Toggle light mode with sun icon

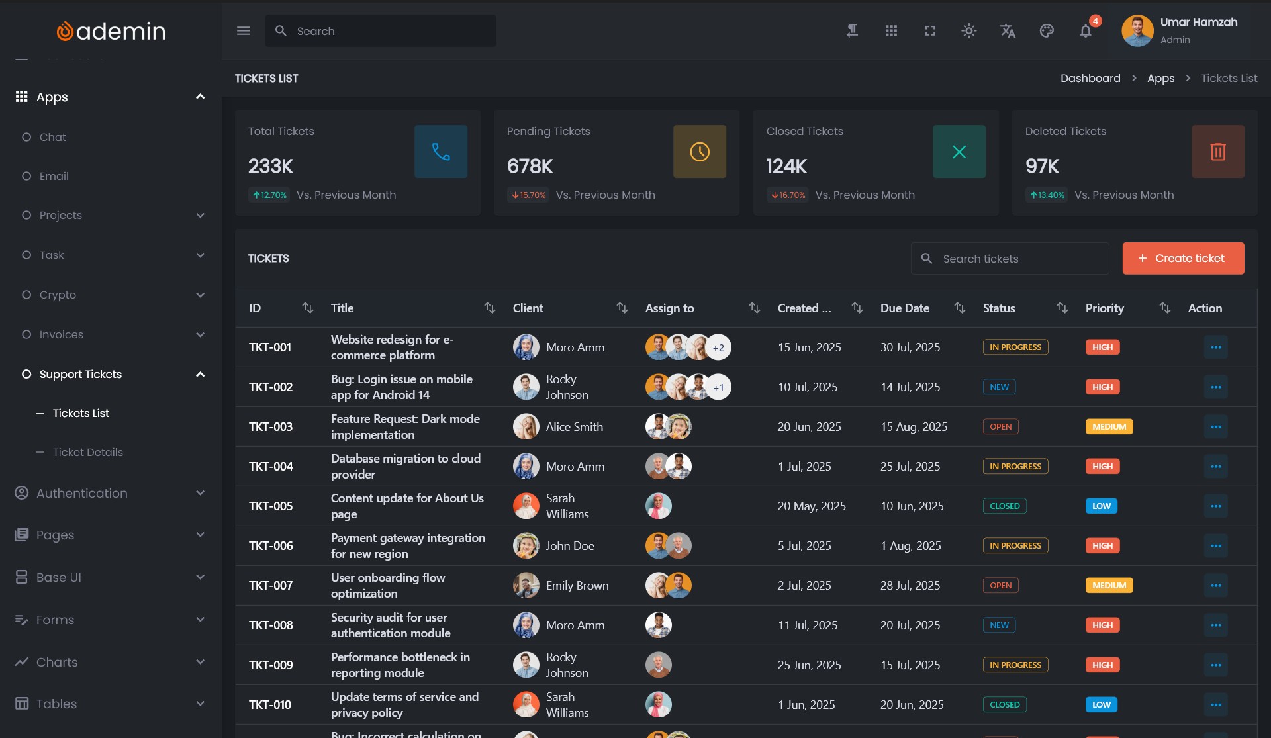(968, 31)
